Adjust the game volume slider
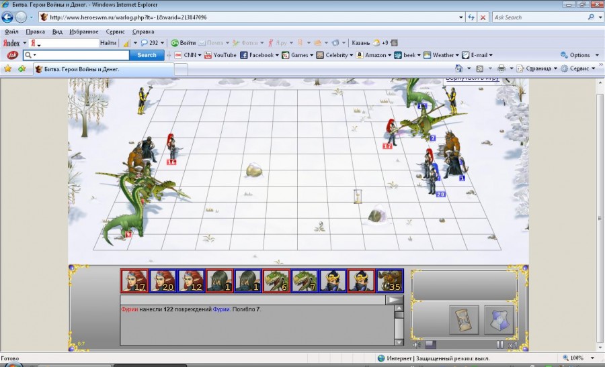Viewport: 605px width, 367px height. point(431,345)
